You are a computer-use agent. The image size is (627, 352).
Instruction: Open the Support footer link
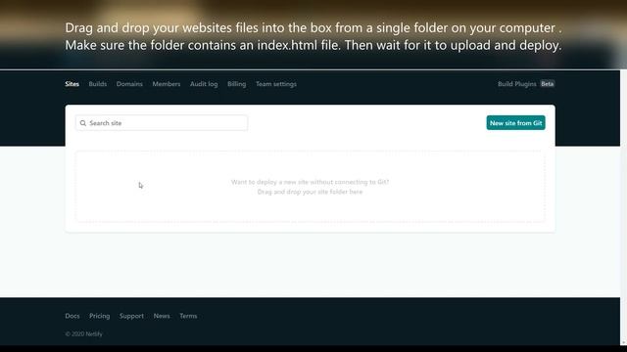[131, 316]
